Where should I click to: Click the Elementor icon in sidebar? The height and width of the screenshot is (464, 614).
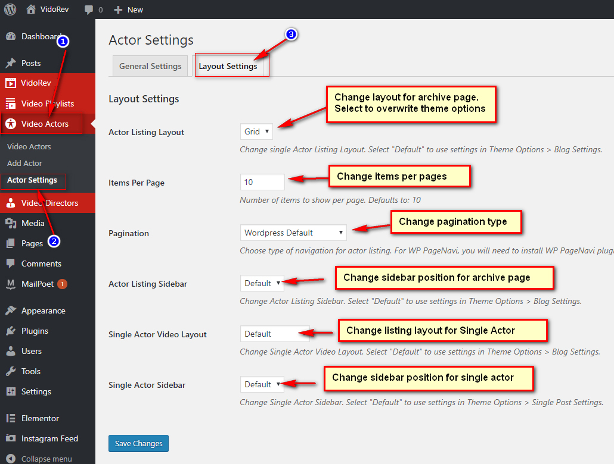pos(11,418)
